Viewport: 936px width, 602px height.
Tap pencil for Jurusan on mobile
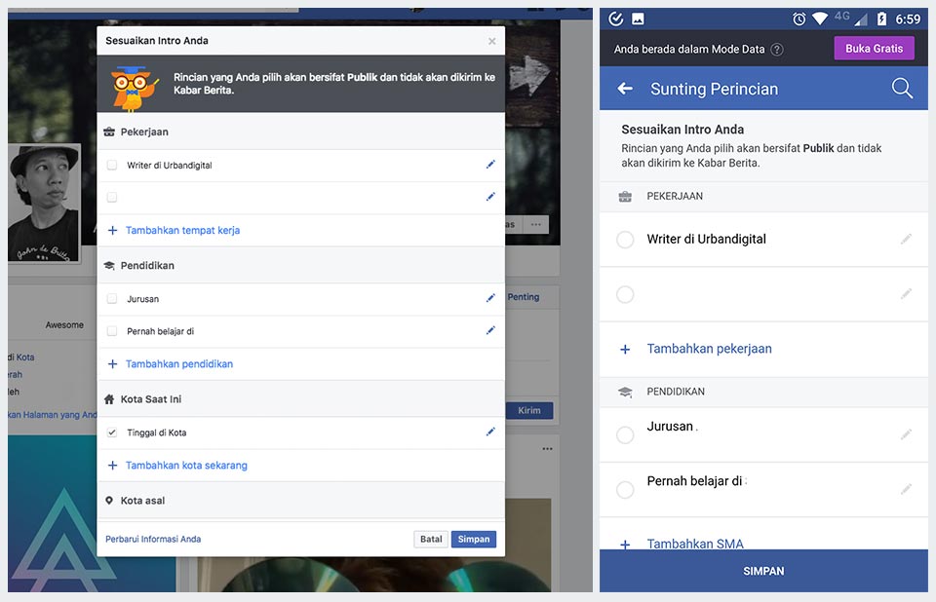click(906, 434)
